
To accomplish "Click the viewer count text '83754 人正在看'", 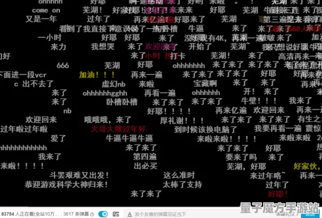I will point(18,214).
